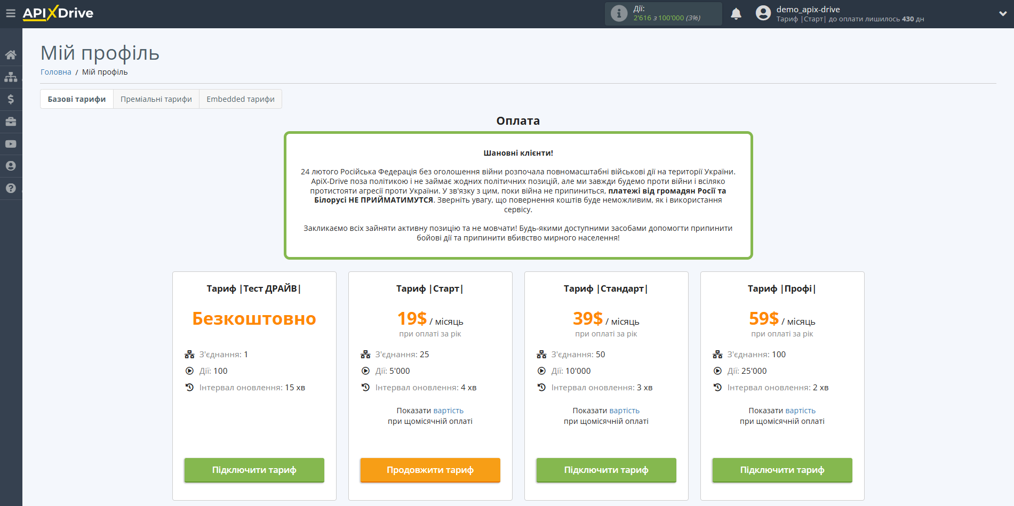
Task: Switch to Базові тарифи tab
Action: 77,99
